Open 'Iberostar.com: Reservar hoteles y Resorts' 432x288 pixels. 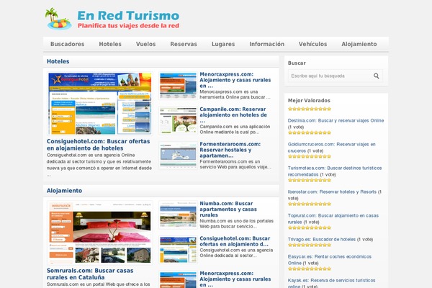pyautogui.click(x=332, y=192)
